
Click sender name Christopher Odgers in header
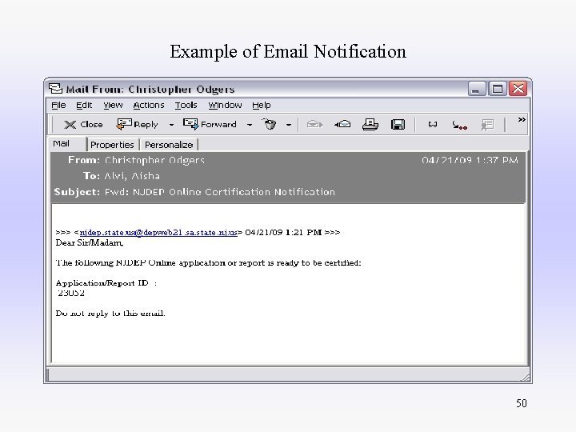[x=154, y=160]
